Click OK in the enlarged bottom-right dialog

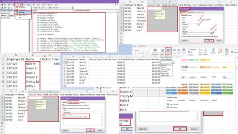pos(180,129)
